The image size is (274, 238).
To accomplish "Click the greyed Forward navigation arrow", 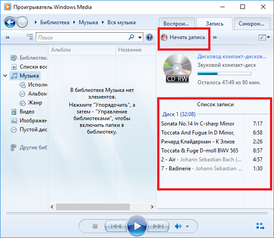I will (x=22, y=22).
